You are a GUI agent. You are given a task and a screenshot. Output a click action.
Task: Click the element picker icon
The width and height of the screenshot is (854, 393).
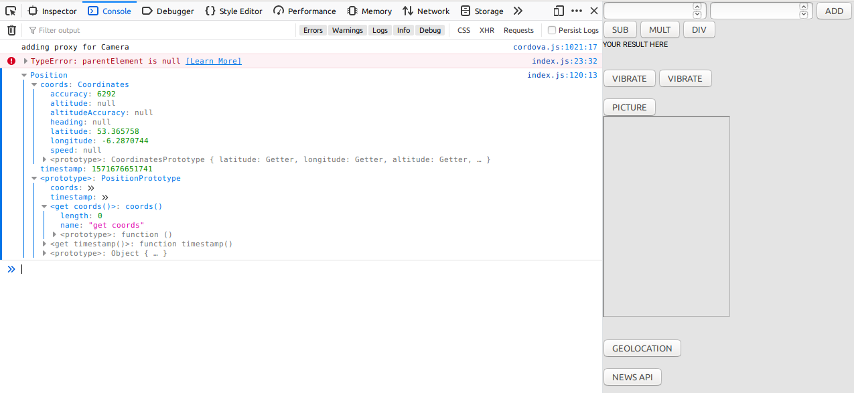[x=11, y=11]
